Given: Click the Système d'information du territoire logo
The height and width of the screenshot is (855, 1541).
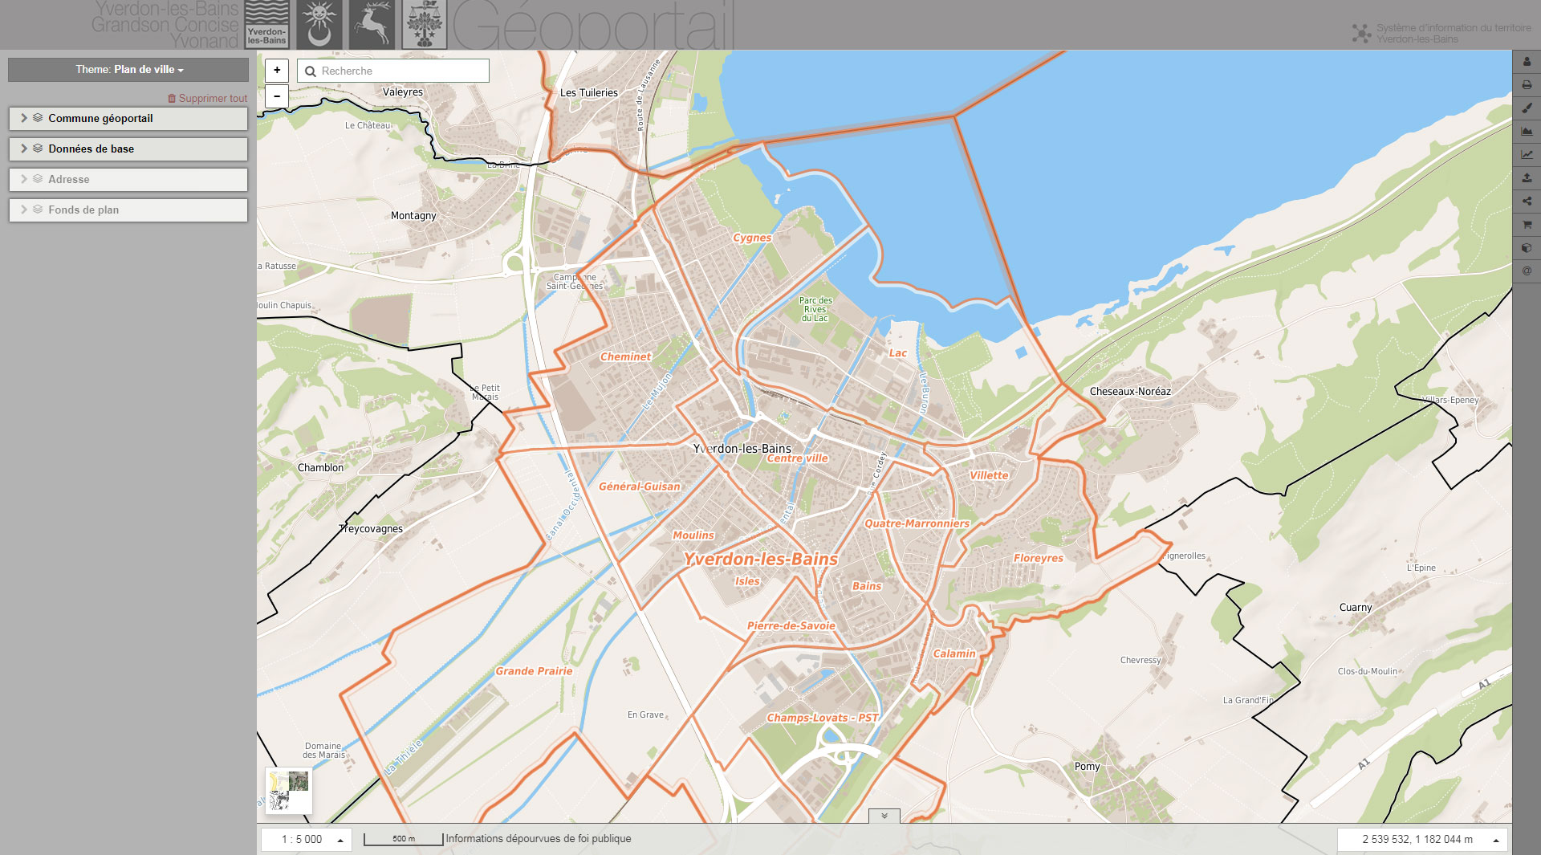Looking at the screenshot, I should [1441, 33].
